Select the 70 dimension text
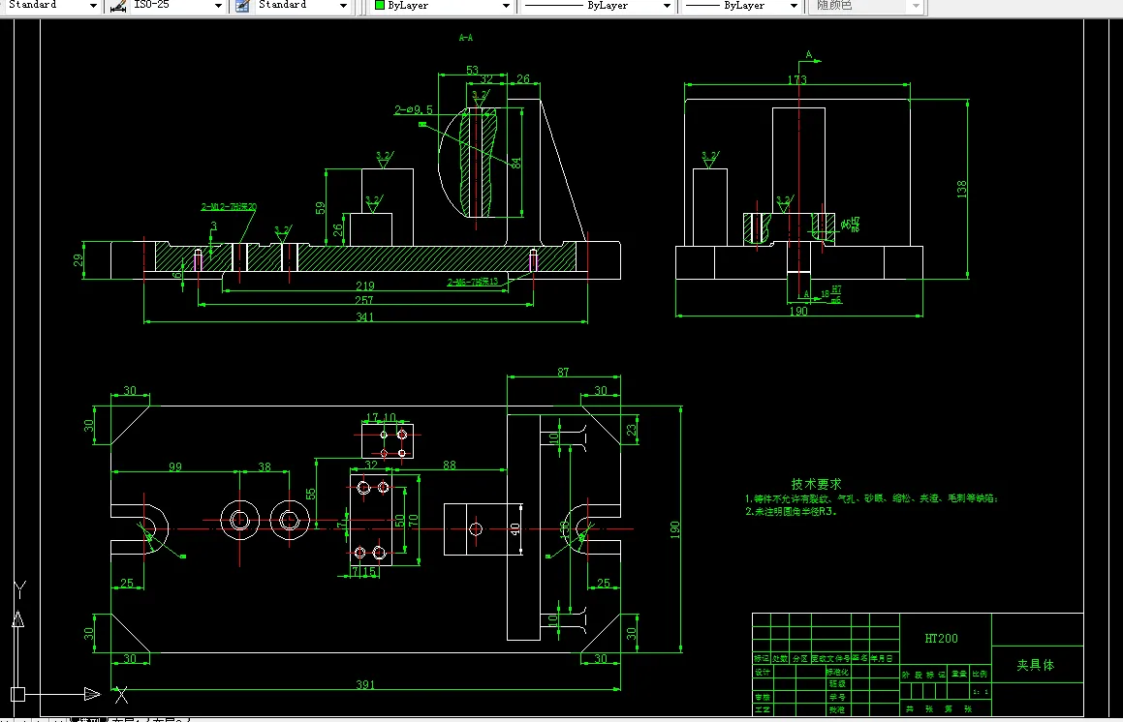1123x722 pixels. coord(413,521)
